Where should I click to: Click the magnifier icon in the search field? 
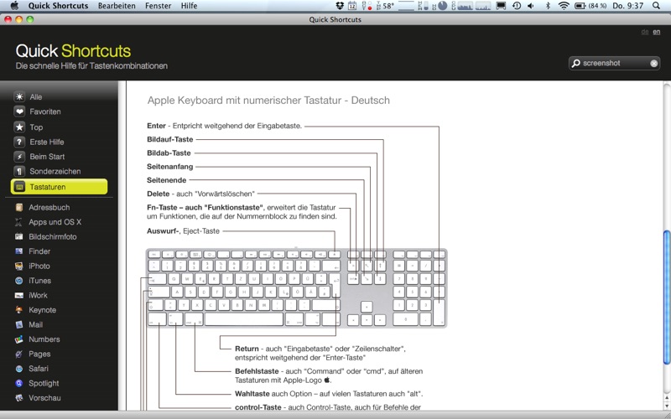[x=576, y=64]
